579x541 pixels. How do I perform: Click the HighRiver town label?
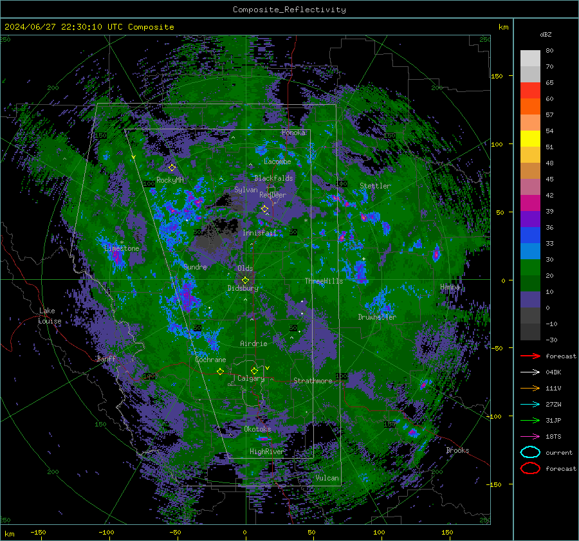tap(267, 452)
